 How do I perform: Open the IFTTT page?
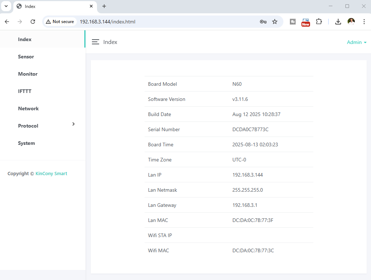point(25,91)
